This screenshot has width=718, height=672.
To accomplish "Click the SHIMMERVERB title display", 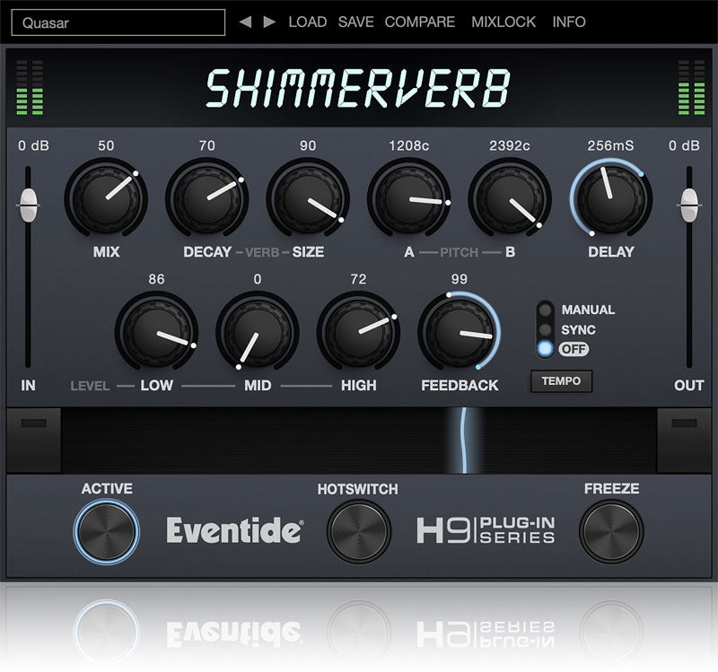I will (x=357, y=88).
